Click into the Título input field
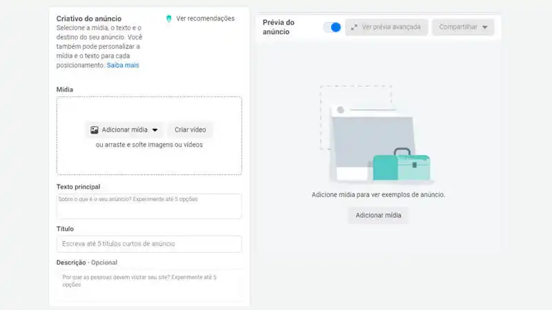Image resolution: width=552 pixels, height=310 pixels. (149, 244)
